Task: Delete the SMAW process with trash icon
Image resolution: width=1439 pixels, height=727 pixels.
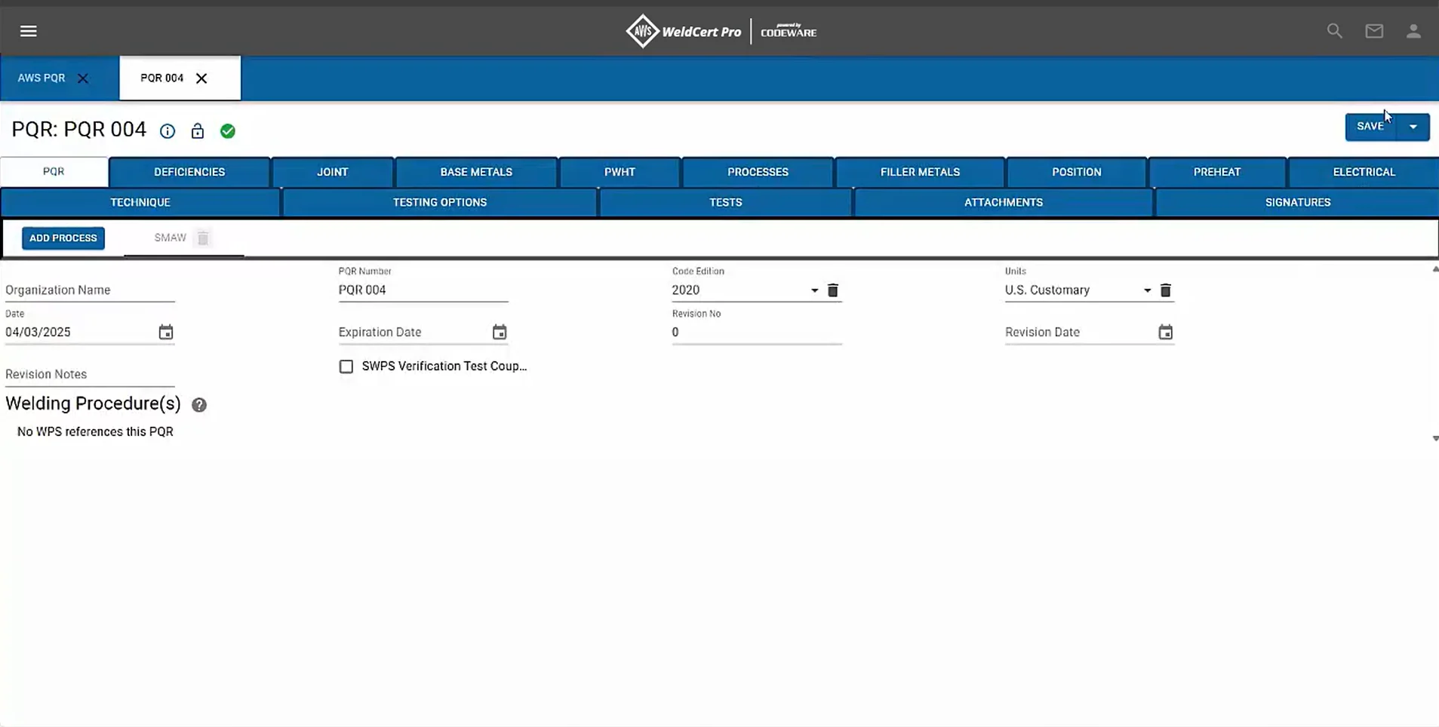Action: click(203, 238)
